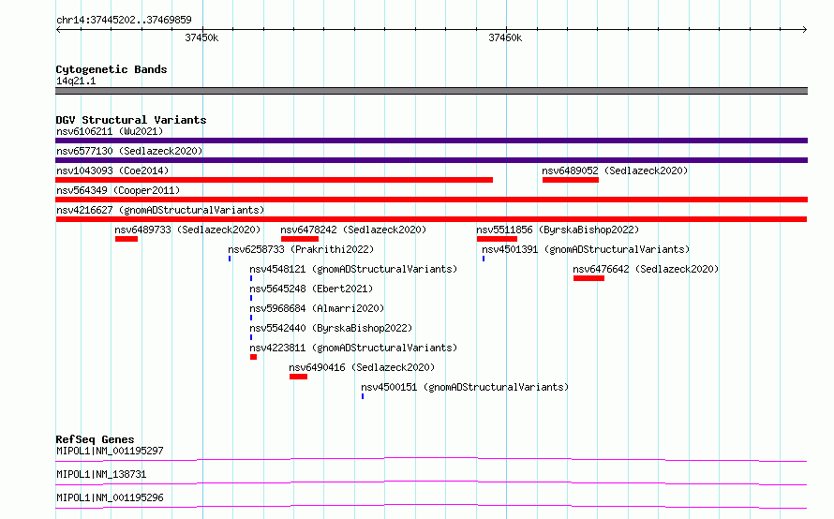Click the nsv4501391 blue variant marker
Viewport: 834px width, 519px height.
point(484,259)
